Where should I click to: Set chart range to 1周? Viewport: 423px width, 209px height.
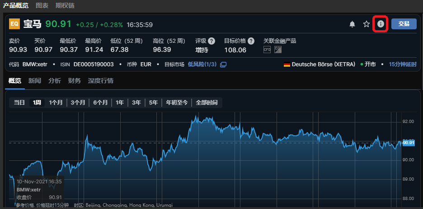(x=37, y=103)
